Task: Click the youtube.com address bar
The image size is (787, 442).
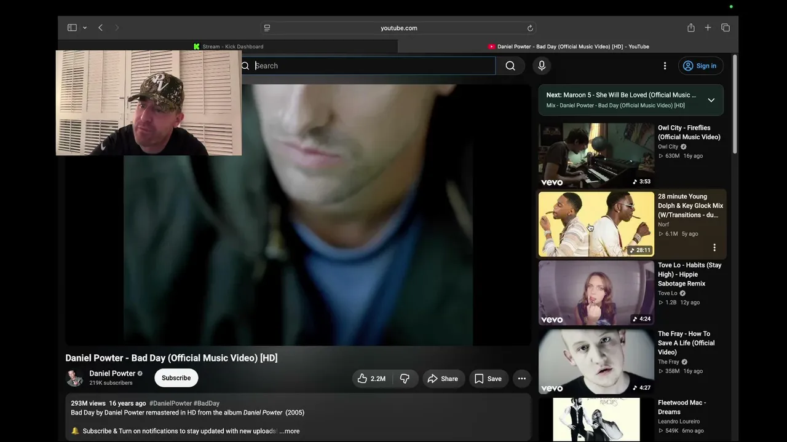Action: 398,28
